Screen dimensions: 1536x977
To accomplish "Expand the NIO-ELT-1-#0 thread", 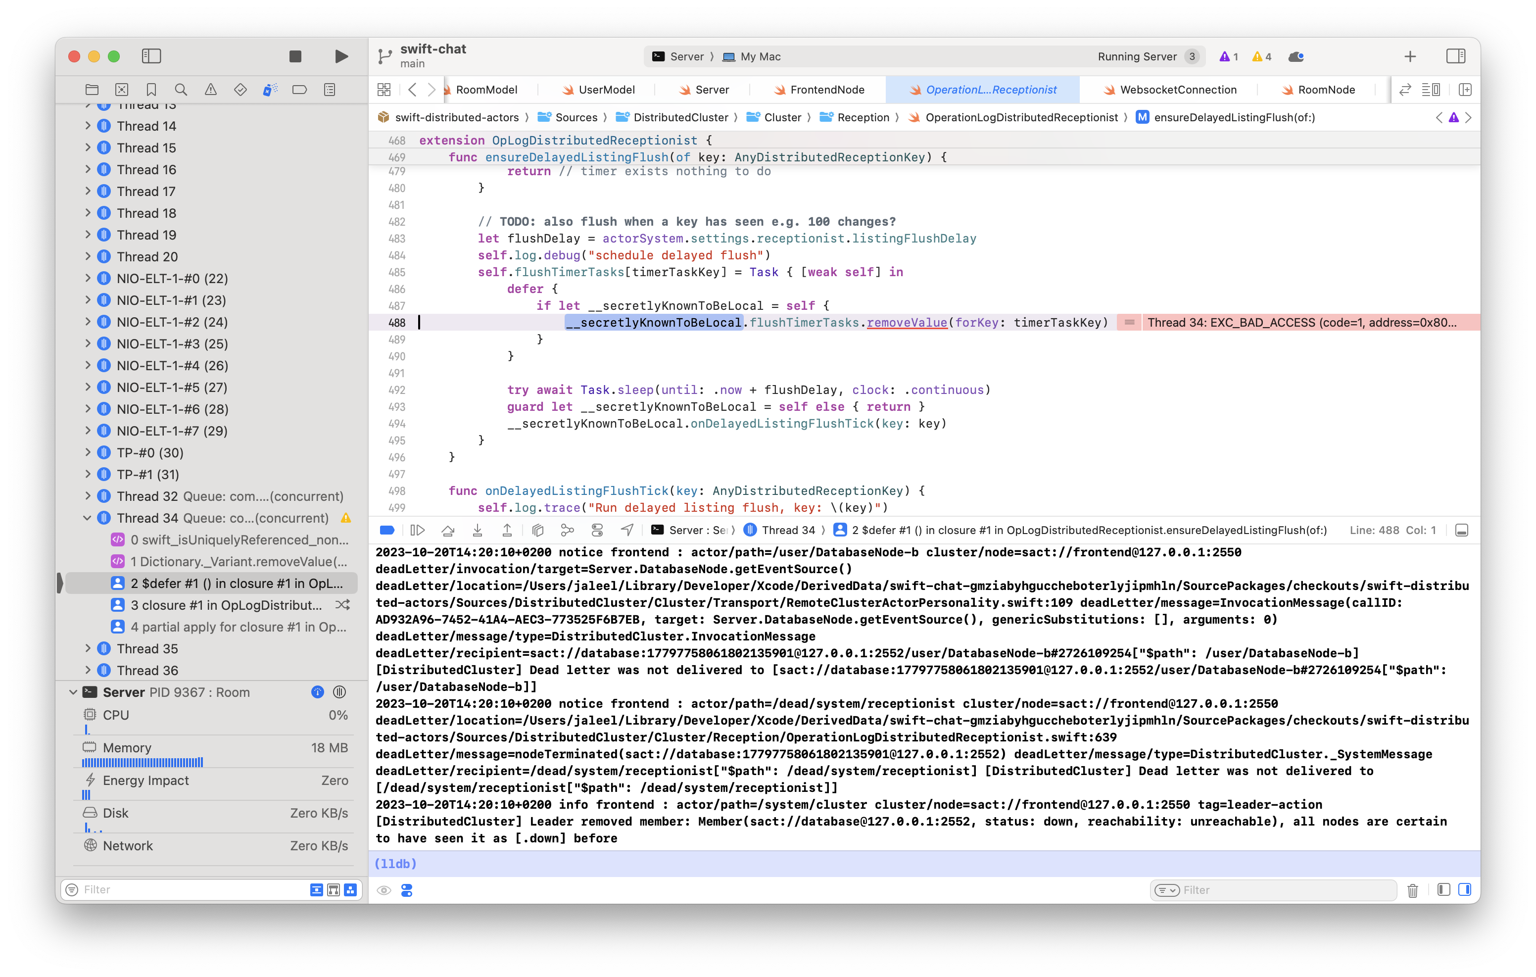I will [89, 278].
